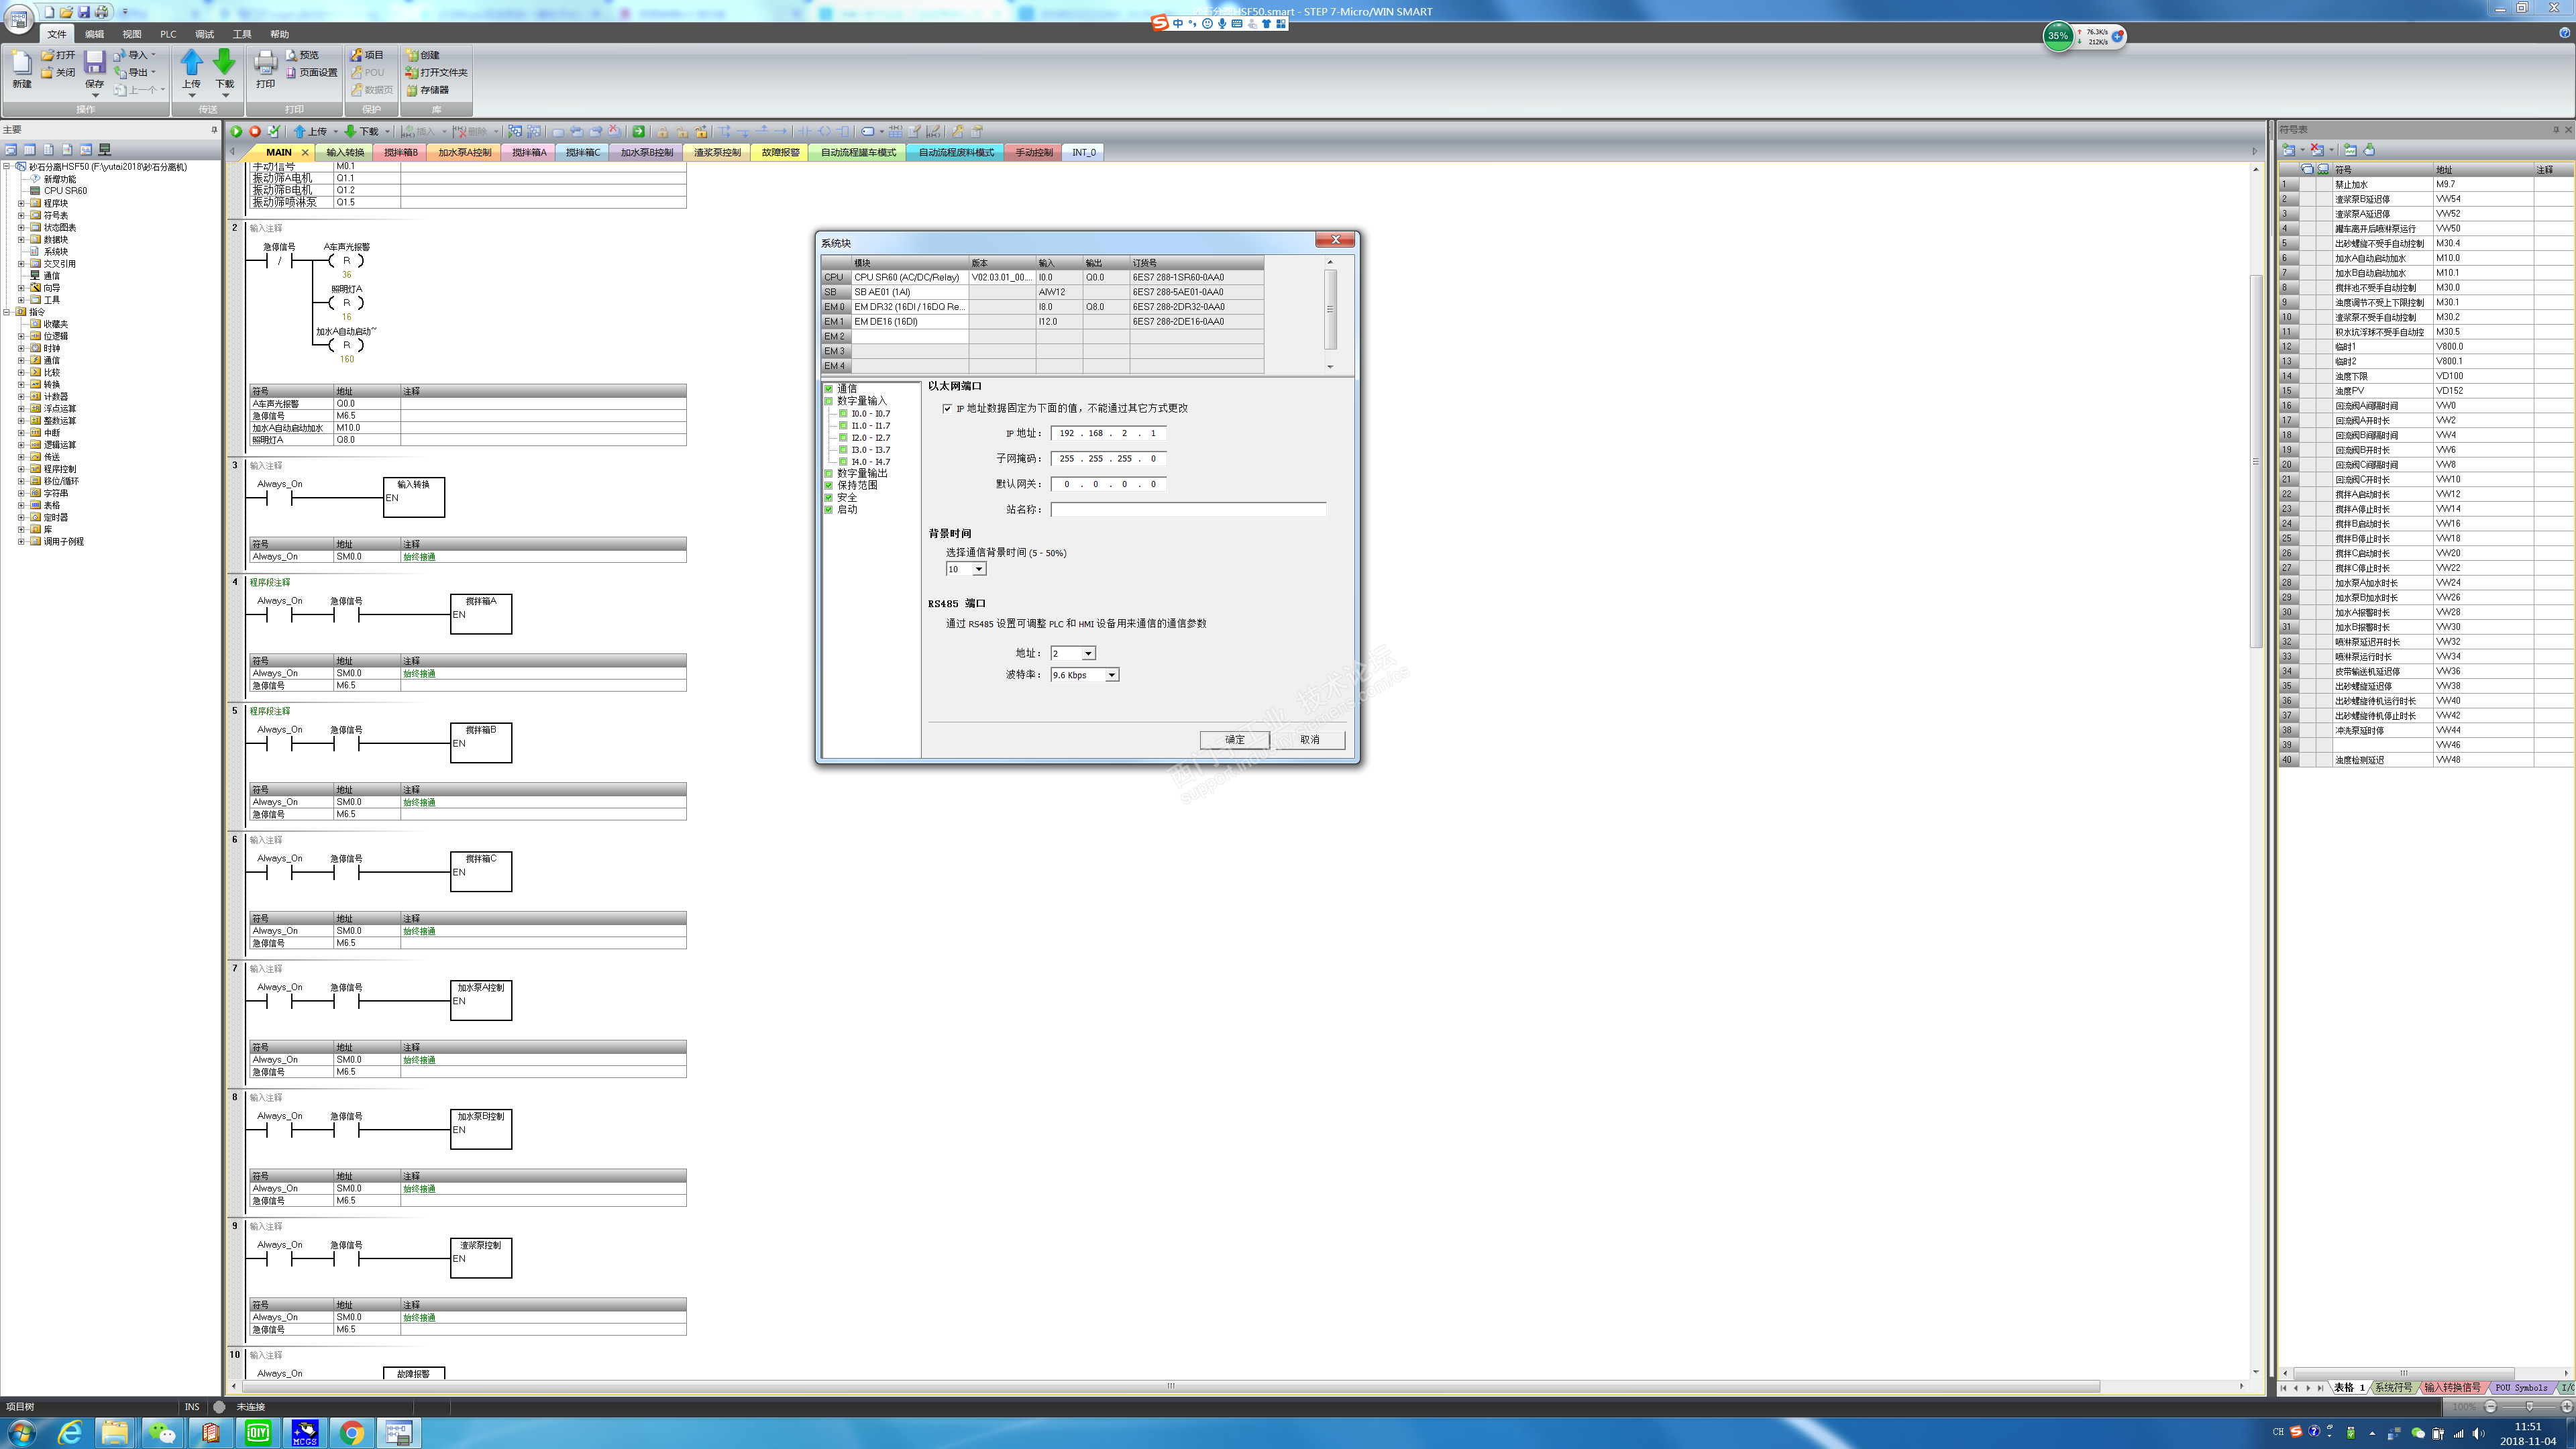Click the 取消 button in system block dialog

(1309, 739)
